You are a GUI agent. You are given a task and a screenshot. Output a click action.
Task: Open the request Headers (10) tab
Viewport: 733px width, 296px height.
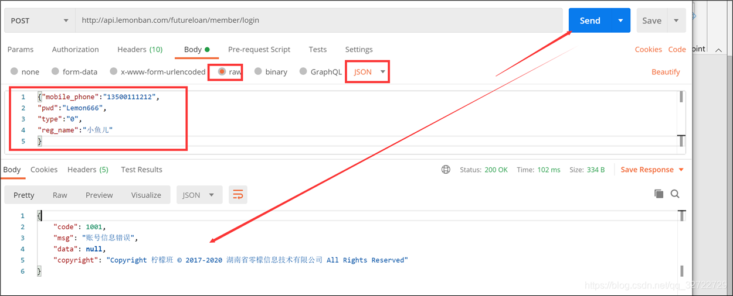[140, 50]
